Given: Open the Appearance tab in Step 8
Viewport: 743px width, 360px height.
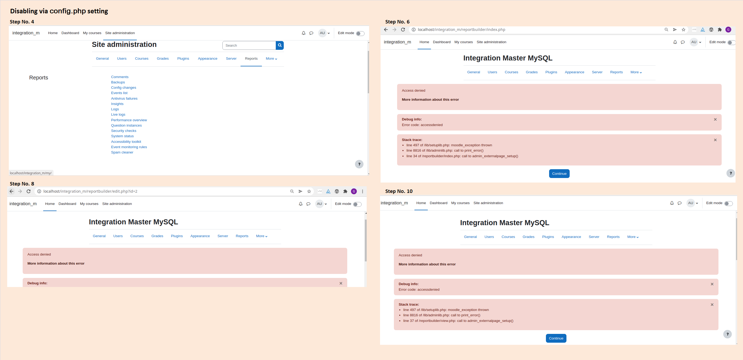Looking at the screenshot, I should pos(200,236).
